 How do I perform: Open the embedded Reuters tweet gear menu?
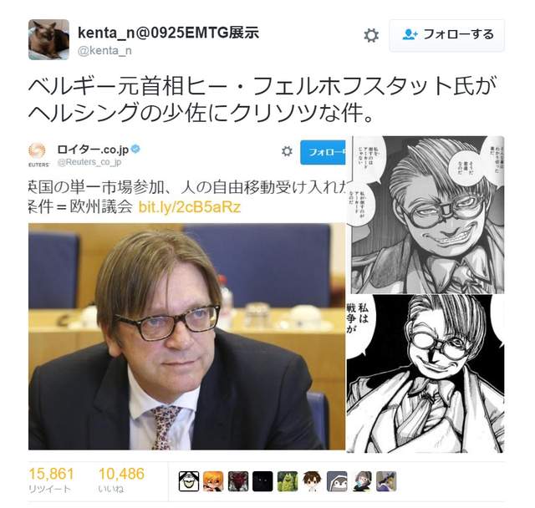(287, 151)
